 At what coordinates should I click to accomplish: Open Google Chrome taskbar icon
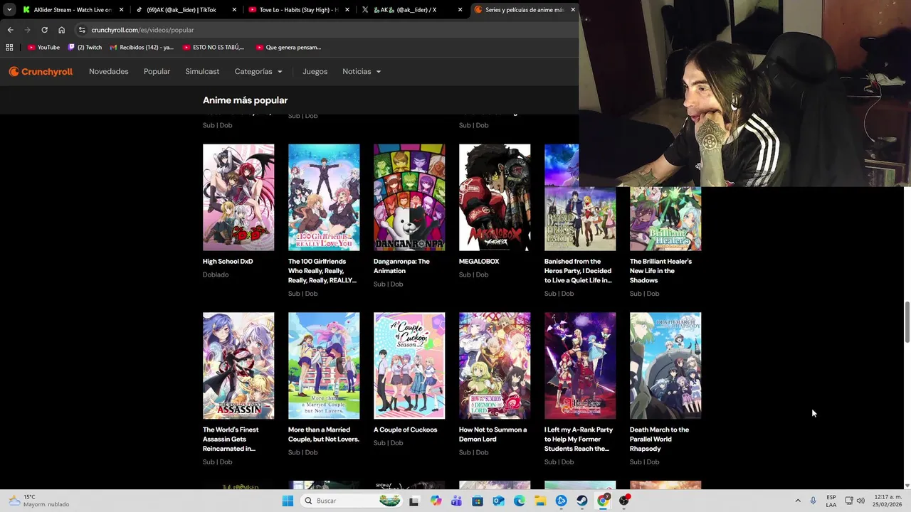(x=603, y=501)
